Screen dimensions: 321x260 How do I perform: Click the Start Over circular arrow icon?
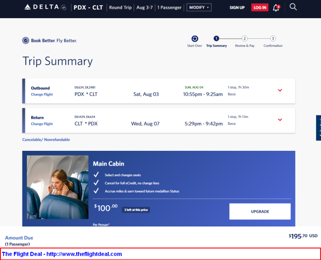pos(195,39)
